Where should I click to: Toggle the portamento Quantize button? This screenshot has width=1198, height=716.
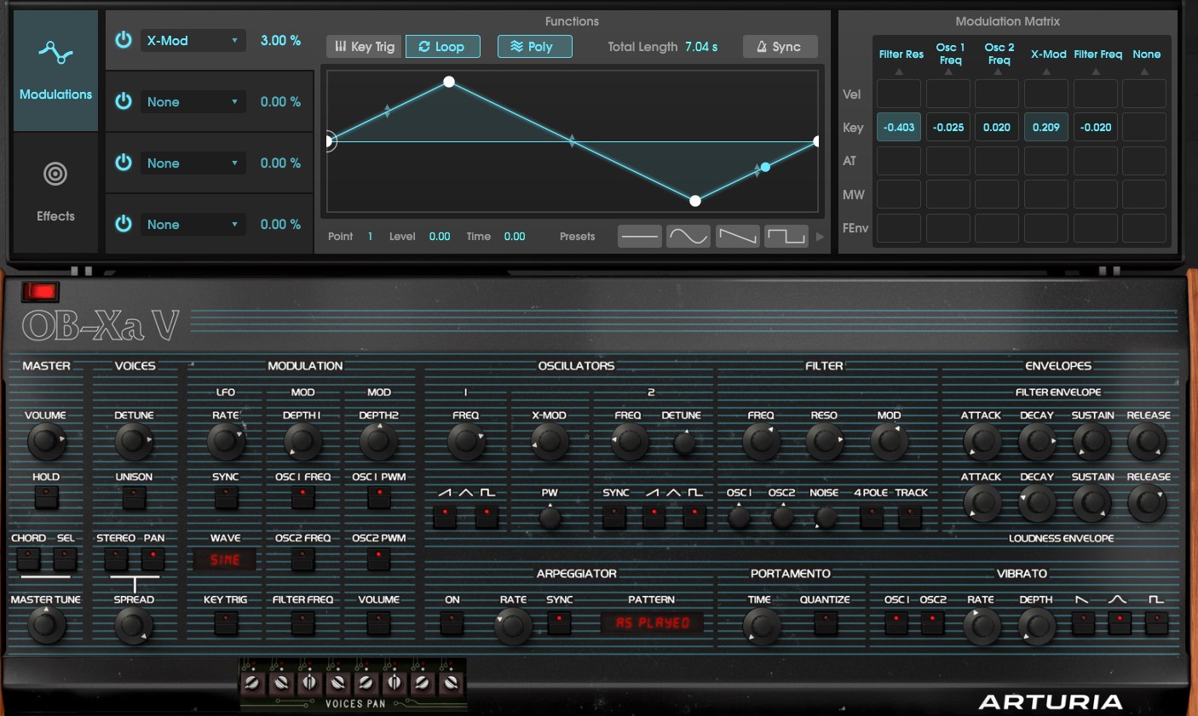click(x=825, y=623)
